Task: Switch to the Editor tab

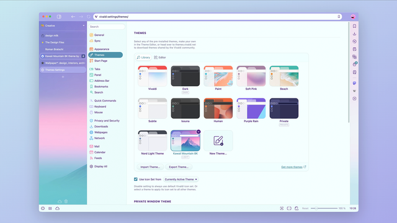Action: [160, 58]
